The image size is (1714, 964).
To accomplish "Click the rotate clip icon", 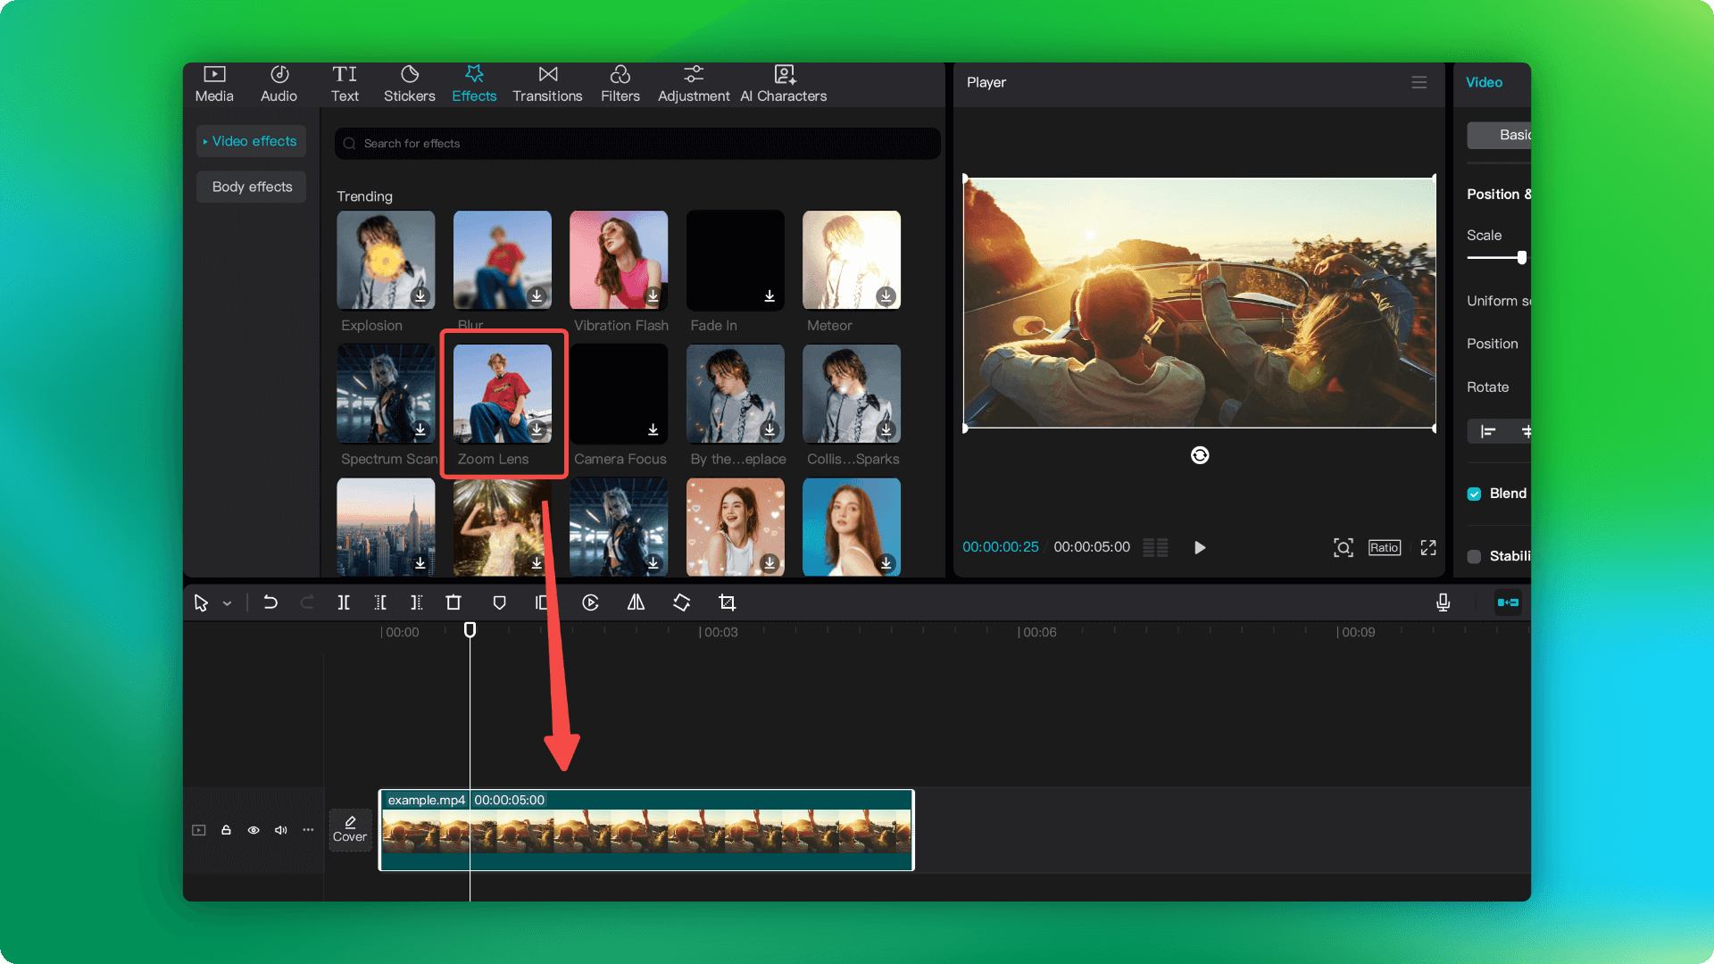I will tap(681, 602).
